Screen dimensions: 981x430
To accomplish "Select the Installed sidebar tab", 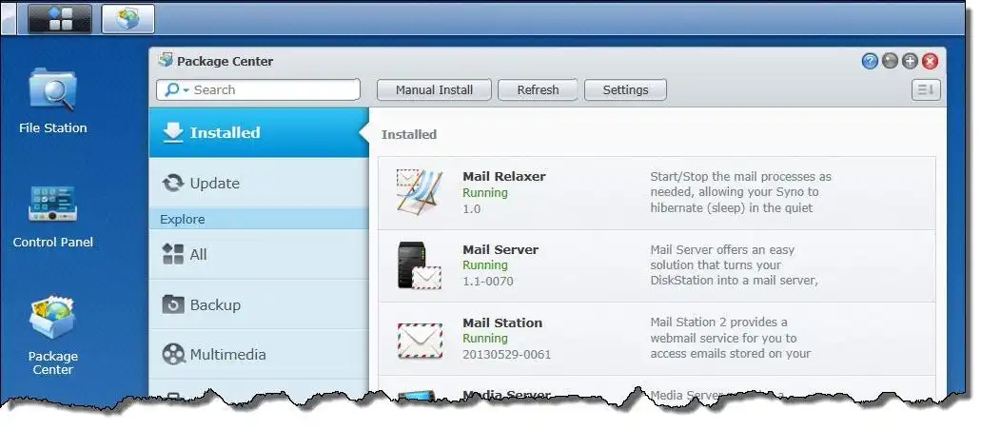I will (259, 132).
